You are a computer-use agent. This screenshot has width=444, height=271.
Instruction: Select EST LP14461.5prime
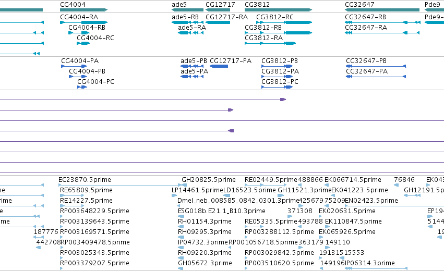click(x=197, y=190)
